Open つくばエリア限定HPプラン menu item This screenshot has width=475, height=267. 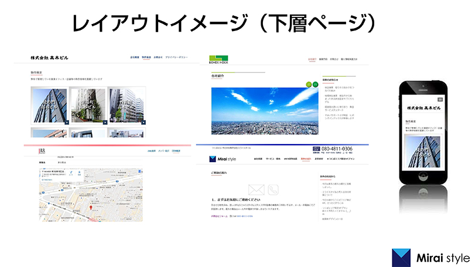pyautogui.click(x=340, y=159)
